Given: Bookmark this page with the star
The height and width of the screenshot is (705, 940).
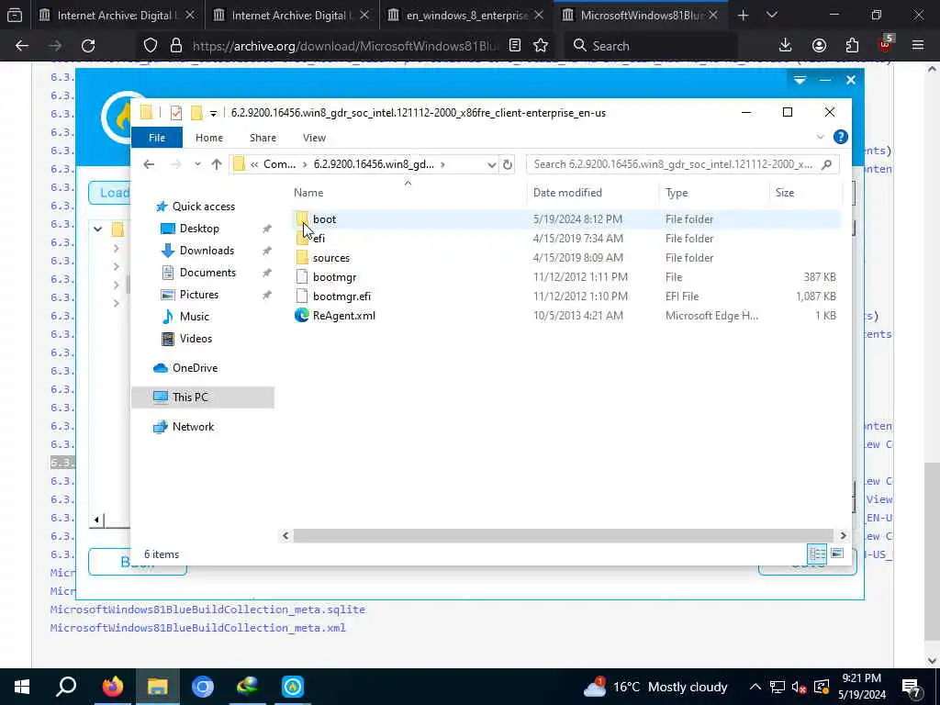Looking at the screenshot, I should [x=541, y=46].
